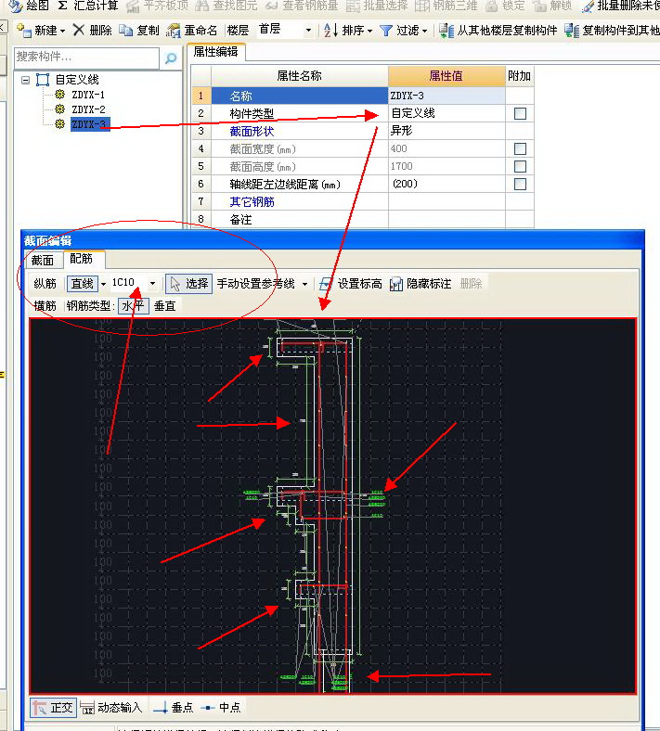Click the 选择 cursor arrow icon
Image resolution: width=660 pixels, height=731 pixels.
click(x=175, y=284)
